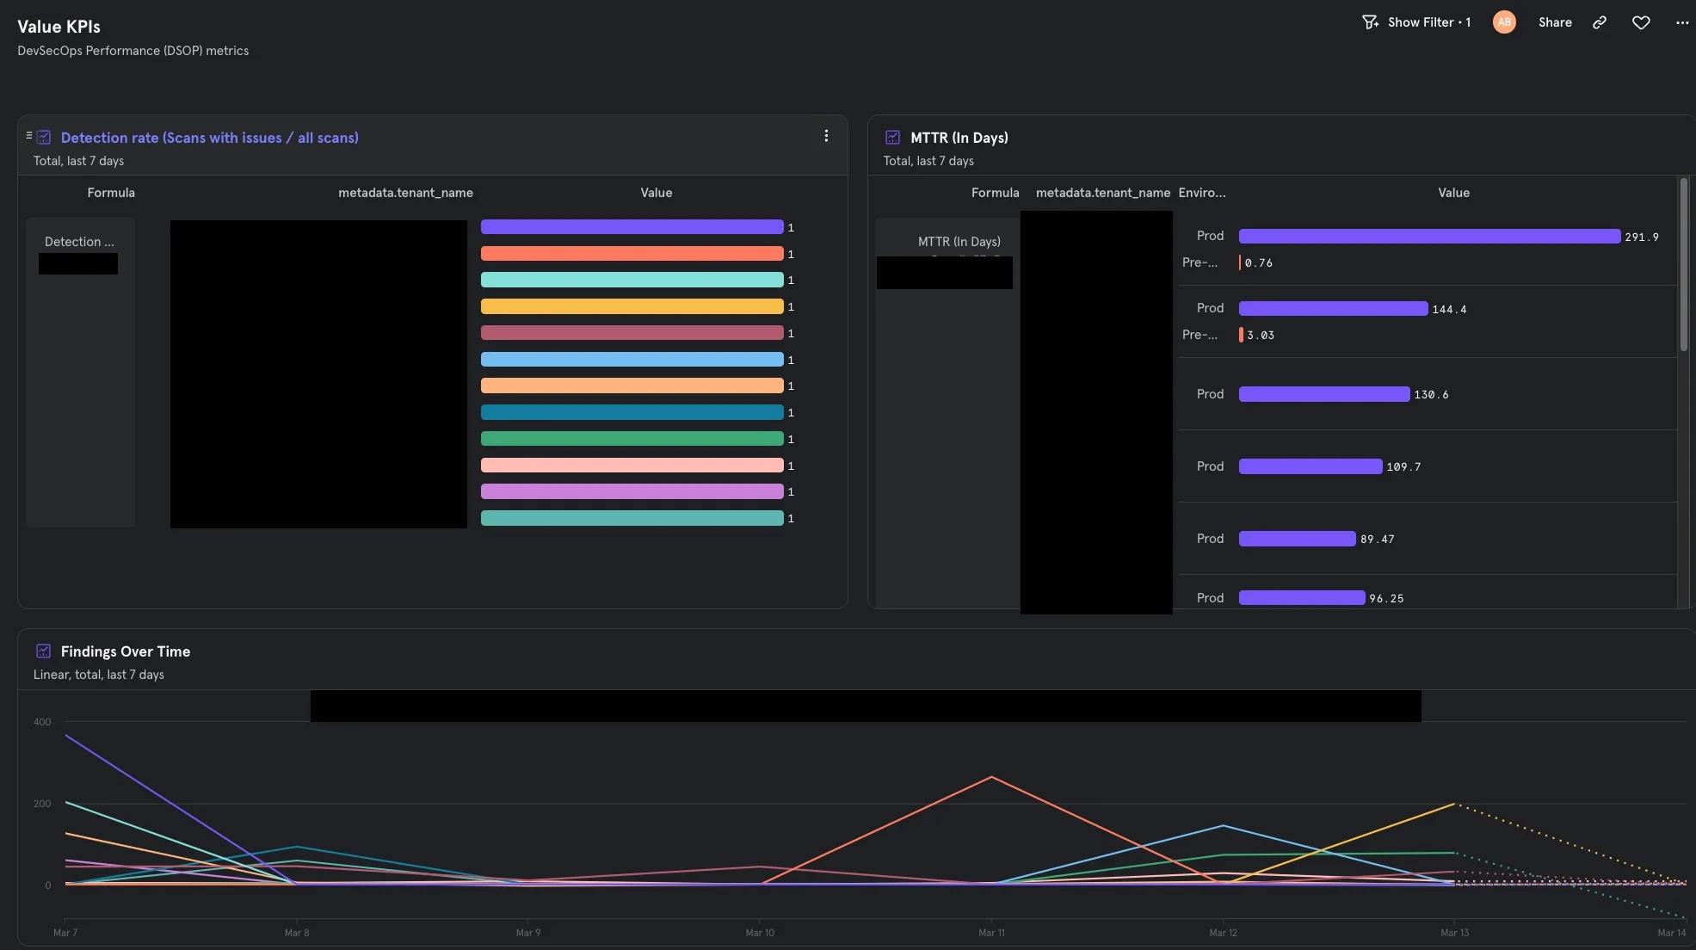This screenshot has width=1696, height=950.
Task: Click the Enviro... column header in MTTR
Action: point(1201,193)
